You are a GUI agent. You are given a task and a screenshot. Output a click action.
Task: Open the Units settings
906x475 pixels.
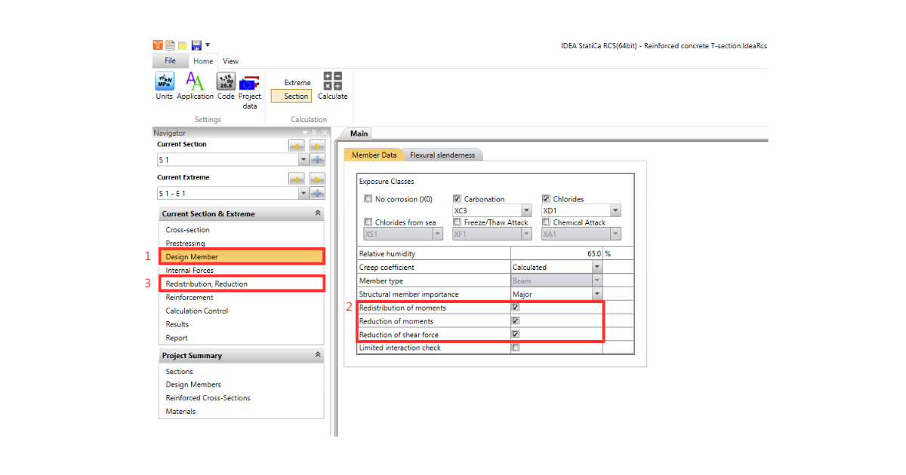click(x=164, y=82)
